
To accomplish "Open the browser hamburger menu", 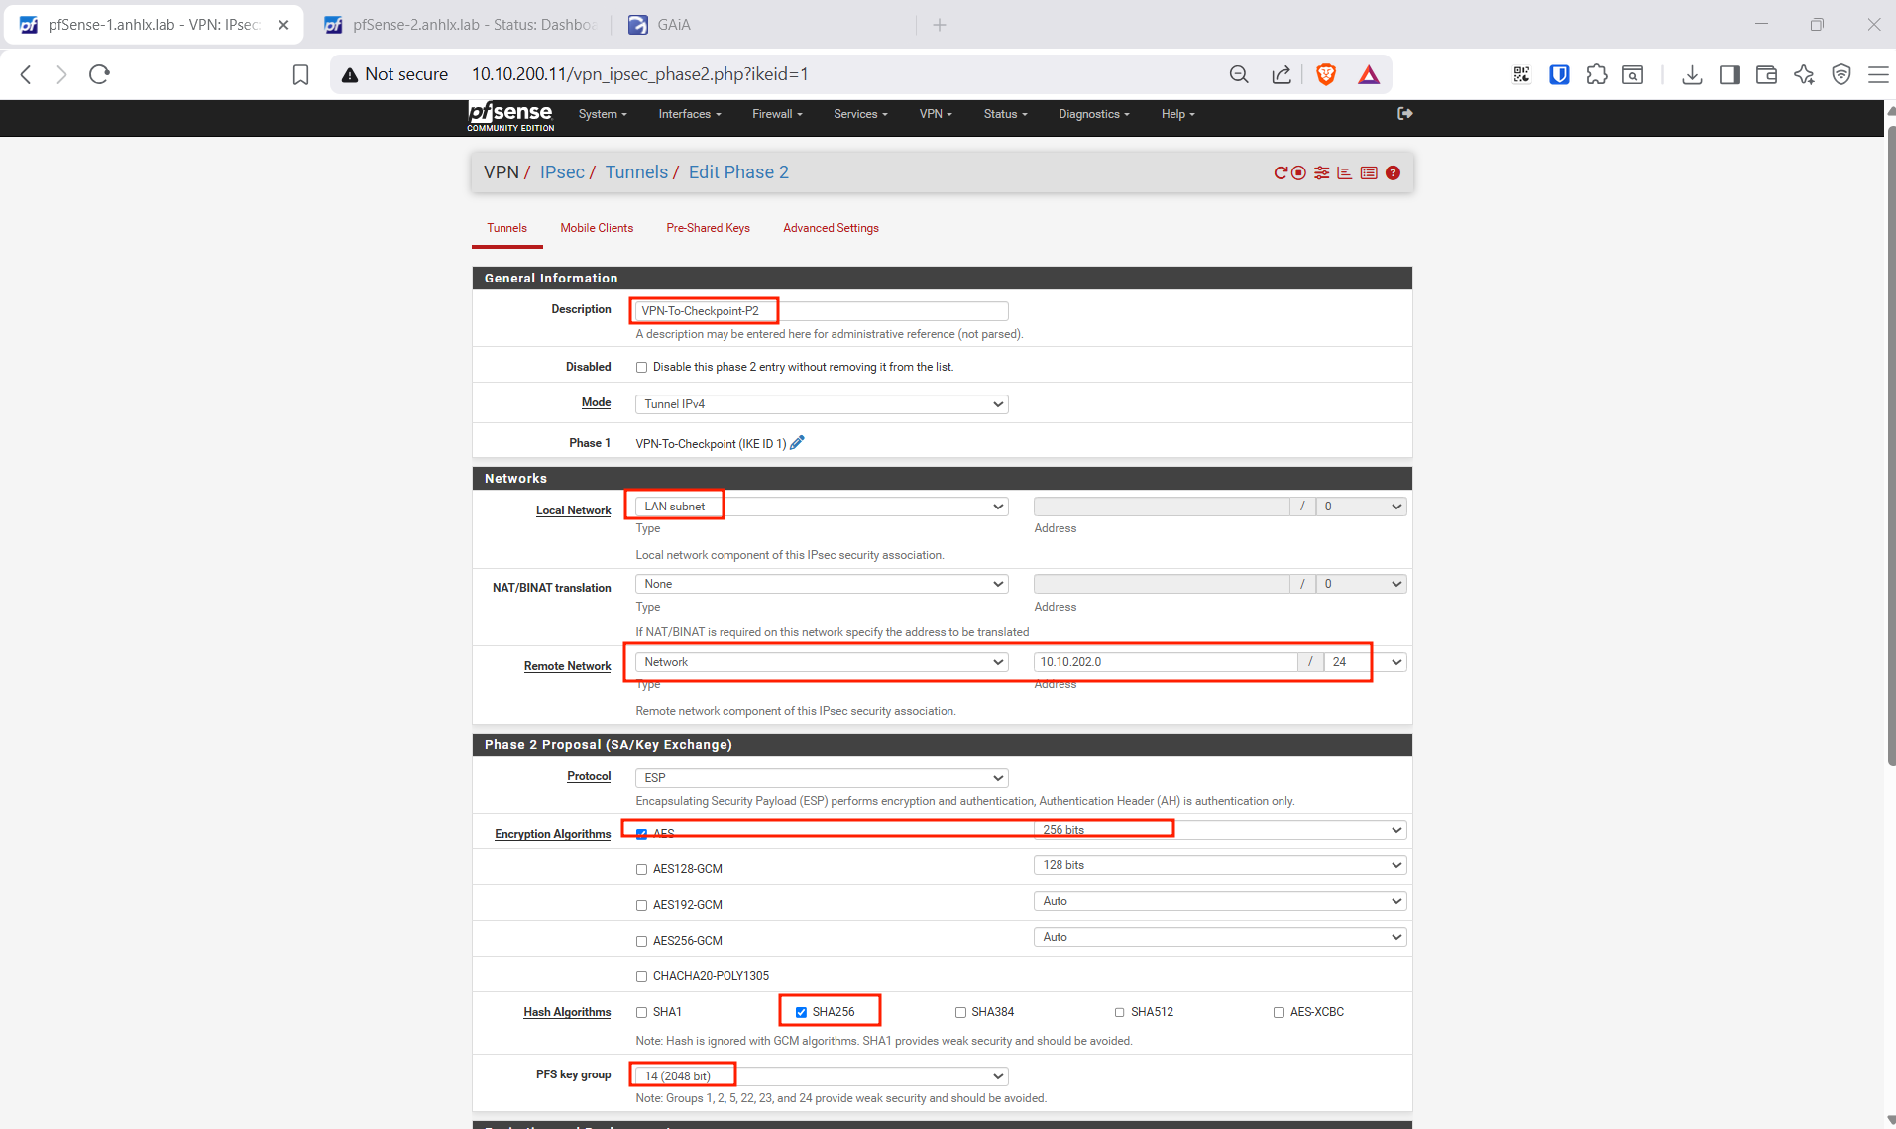I will pos(1878,74).
